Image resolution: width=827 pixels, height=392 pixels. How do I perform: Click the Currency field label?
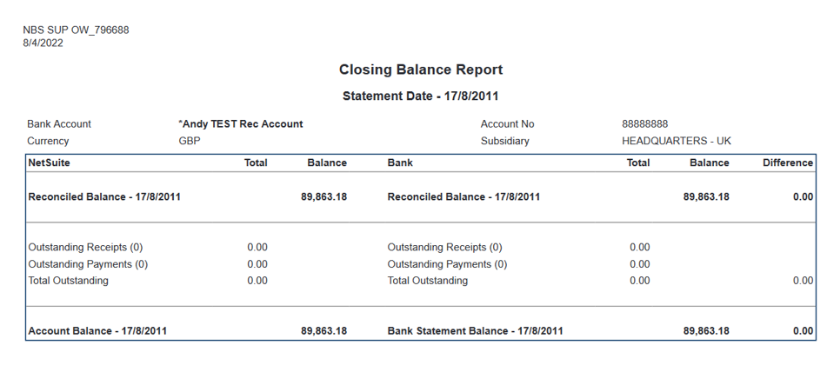point(48,141)
